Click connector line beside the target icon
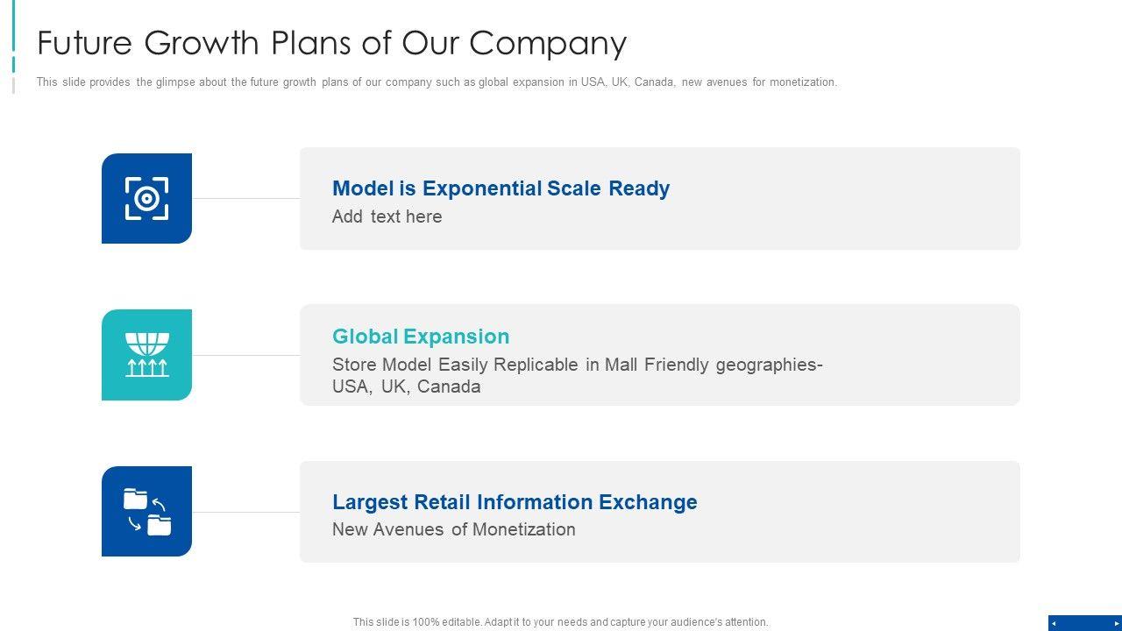The height and width of the screenshot is (631, 1122). tap(245, 199)
